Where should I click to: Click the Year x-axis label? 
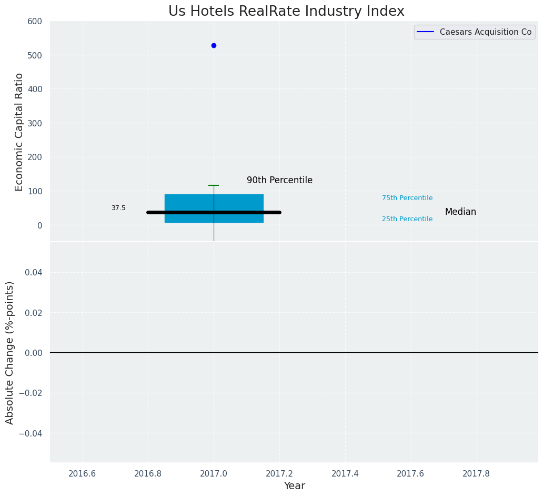point(294,486)
